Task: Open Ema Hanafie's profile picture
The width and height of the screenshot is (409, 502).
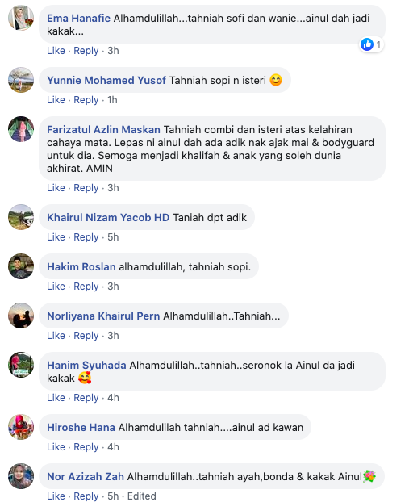Action: point(21,18)
